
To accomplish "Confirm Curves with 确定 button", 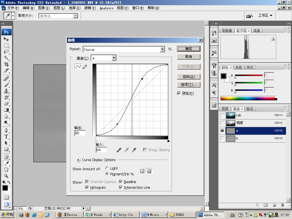I will [189, 49].
